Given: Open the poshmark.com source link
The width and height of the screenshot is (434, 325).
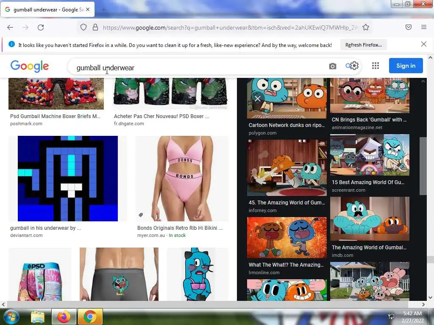Looking at the screenshot, I should pyautogui.click(x=26, y=124).
